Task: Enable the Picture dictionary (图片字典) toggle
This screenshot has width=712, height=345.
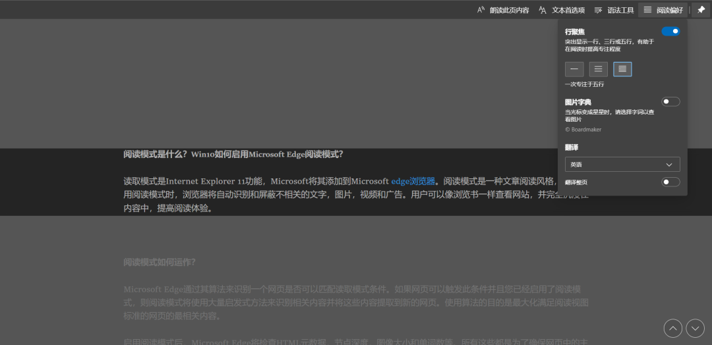Action: 670,101
